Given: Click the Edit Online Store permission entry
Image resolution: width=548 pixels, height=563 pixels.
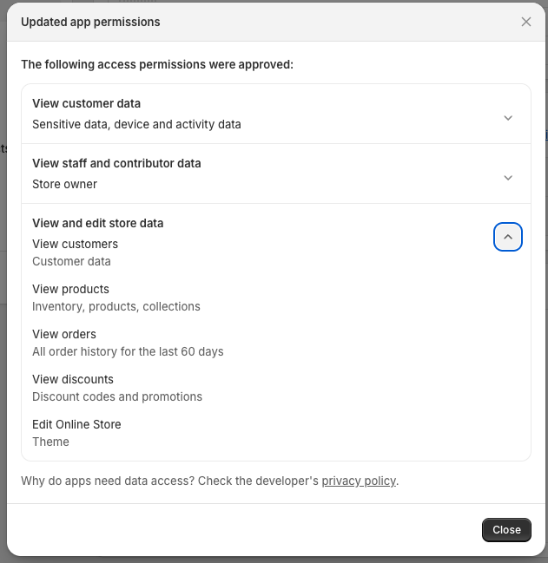Looking at the screenshot, I should pos(76,424).
